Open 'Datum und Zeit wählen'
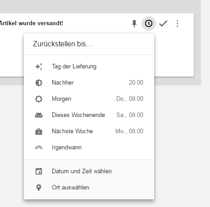 pos(89,171)
